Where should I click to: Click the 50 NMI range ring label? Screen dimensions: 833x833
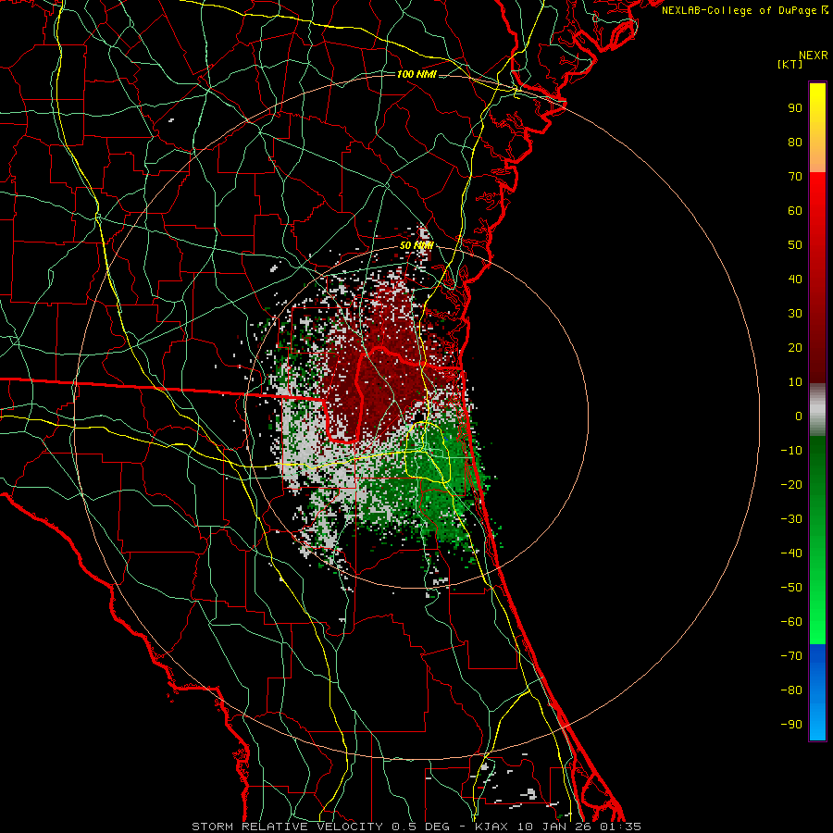coord(416,245)
